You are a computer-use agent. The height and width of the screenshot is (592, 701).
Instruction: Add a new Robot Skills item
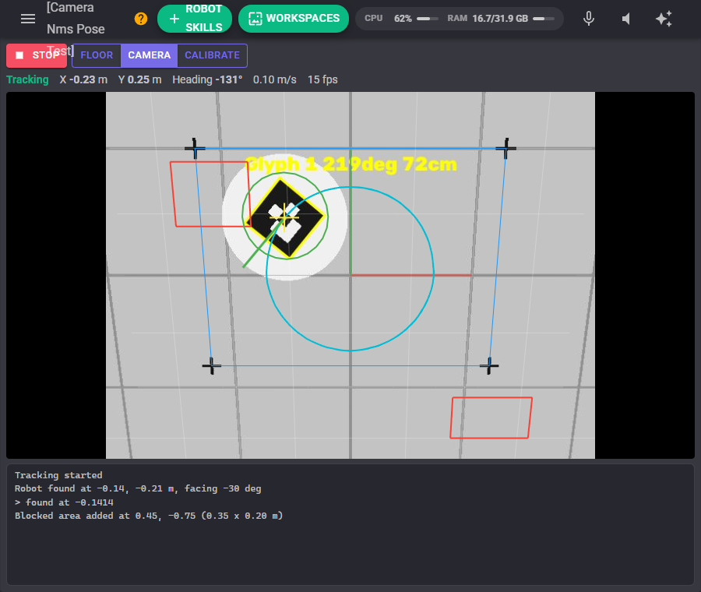tap(195, 19)
